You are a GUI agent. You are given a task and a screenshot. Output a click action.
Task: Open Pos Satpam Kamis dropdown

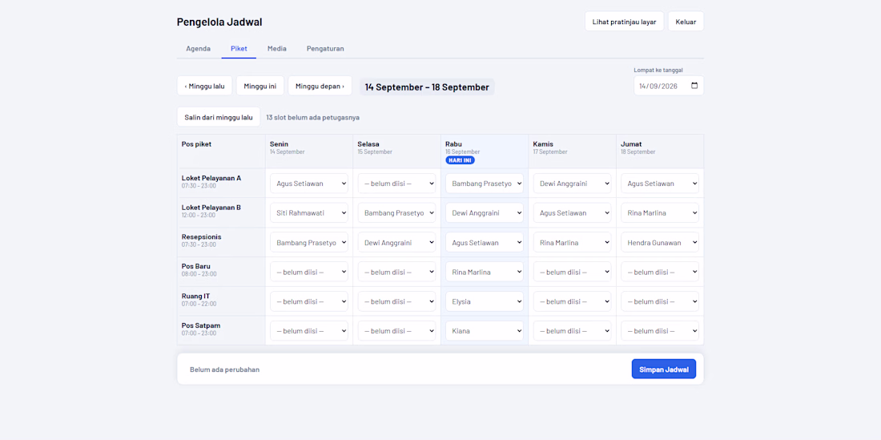tap(572, 330)
